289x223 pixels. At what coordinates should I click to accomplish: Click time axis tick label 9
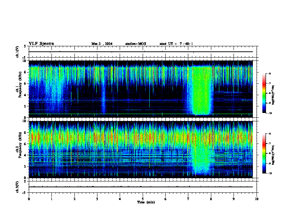pos(234,199)
